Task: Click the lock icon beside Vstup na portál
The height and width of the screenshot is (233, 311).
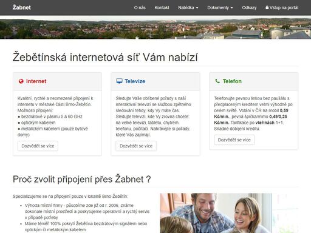Action: (x=267, y=7)
